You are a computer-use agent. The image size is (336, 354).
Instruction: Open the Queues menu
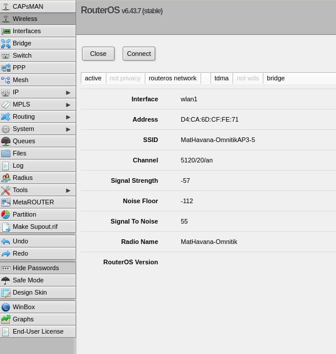tap(38, 141)
